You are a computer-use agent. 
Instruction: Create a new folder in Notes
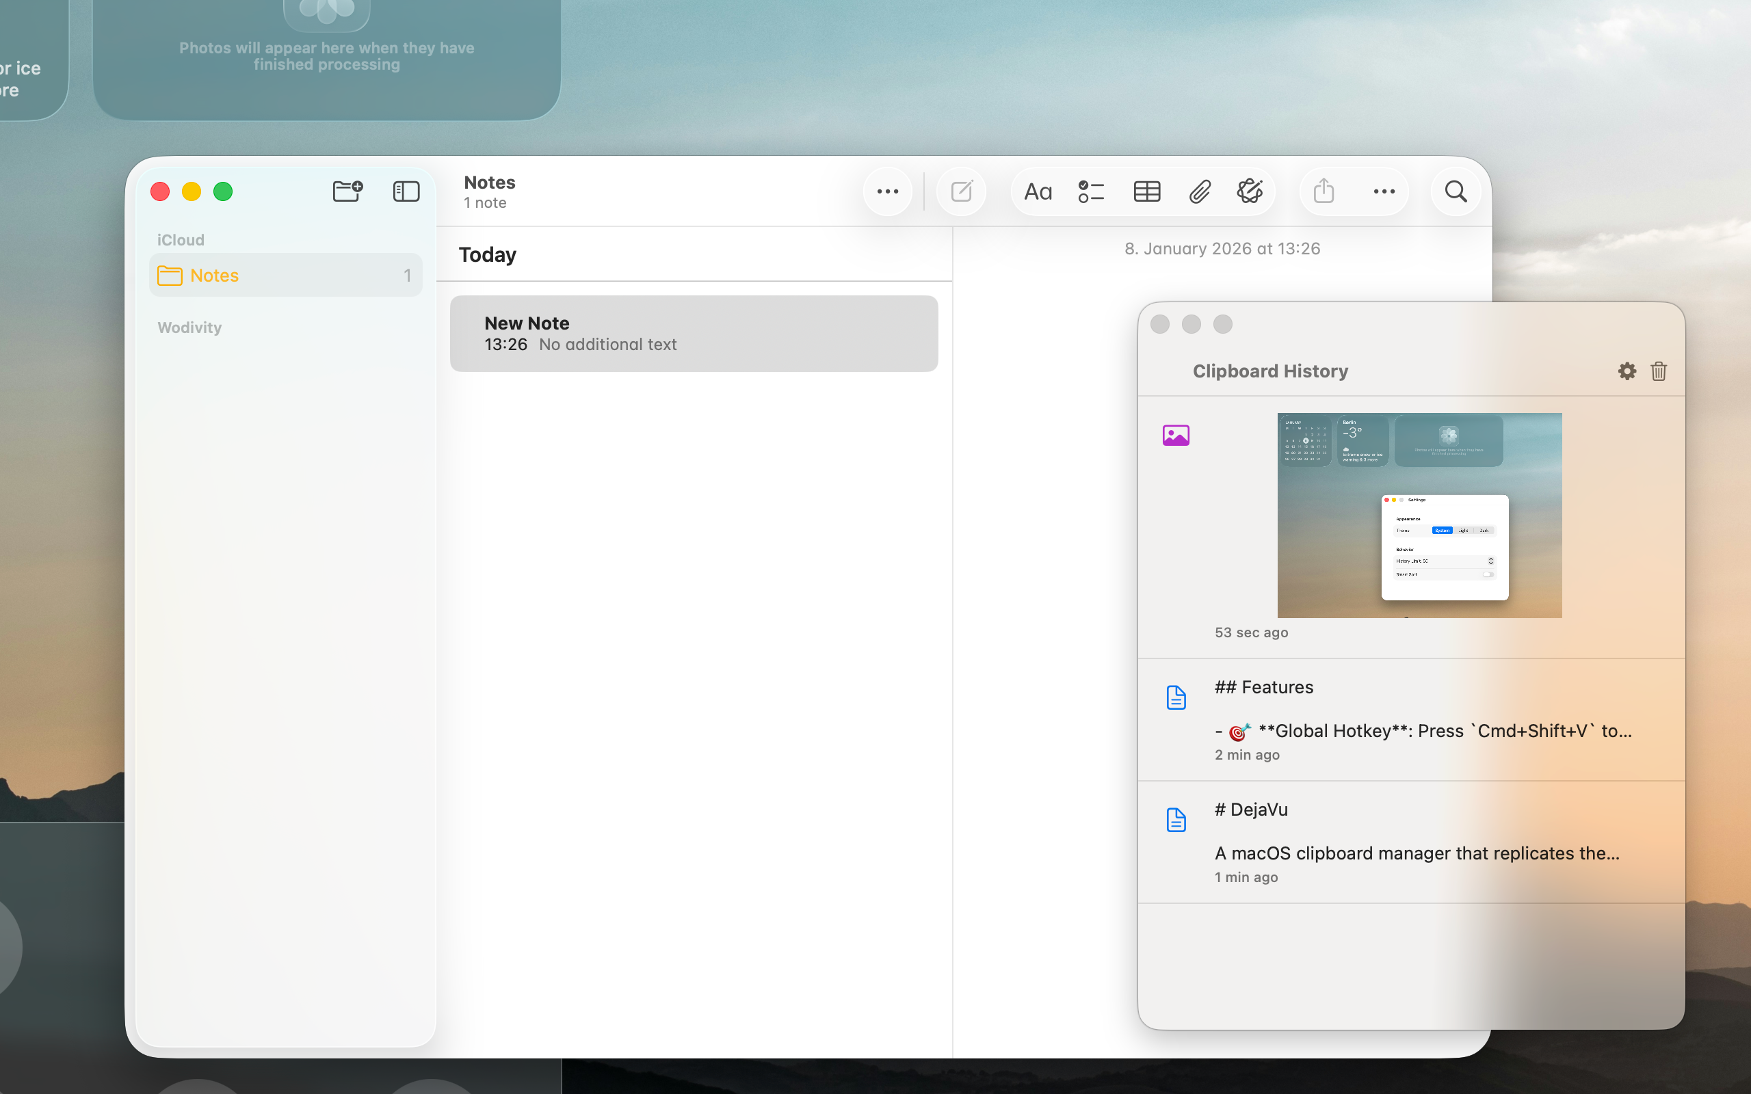[x=347, y=191]
